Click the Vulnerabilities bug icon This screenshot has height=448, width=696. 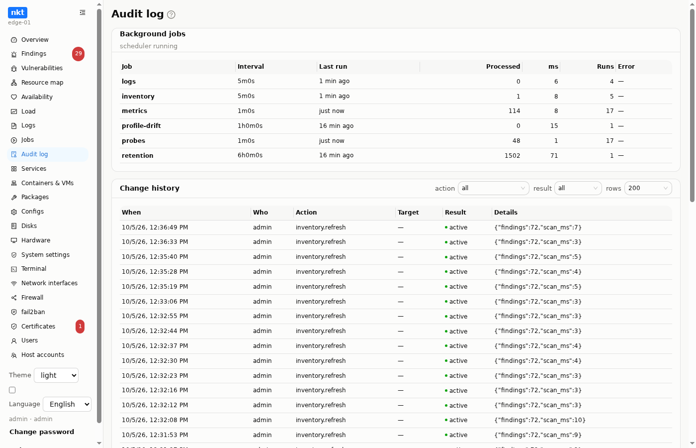pos(14,68)
